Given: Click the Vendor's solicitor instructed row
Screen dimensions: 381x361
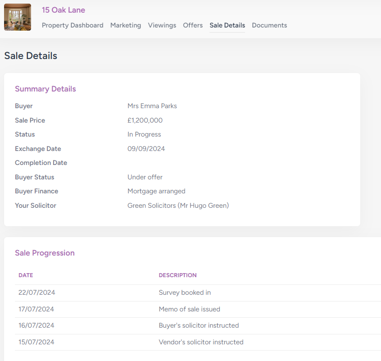Looking at the screenshot, I should [x=201, y=342].
